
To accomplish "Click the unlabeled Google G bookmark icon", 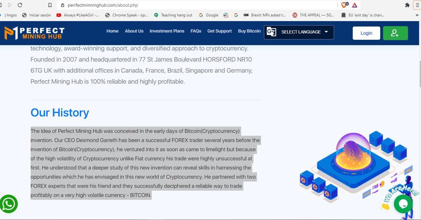I will (236, 15).
